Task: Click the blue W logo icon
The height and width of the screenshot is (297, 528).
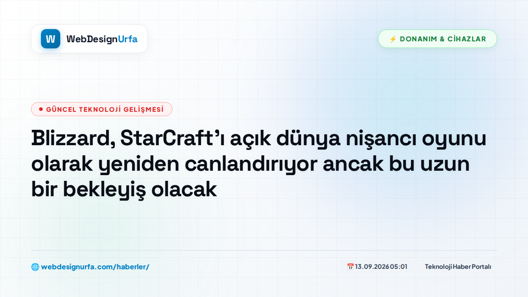Action: pyautogui.click(x=51, y=39)
